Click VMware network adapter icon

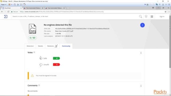point(157,5)
